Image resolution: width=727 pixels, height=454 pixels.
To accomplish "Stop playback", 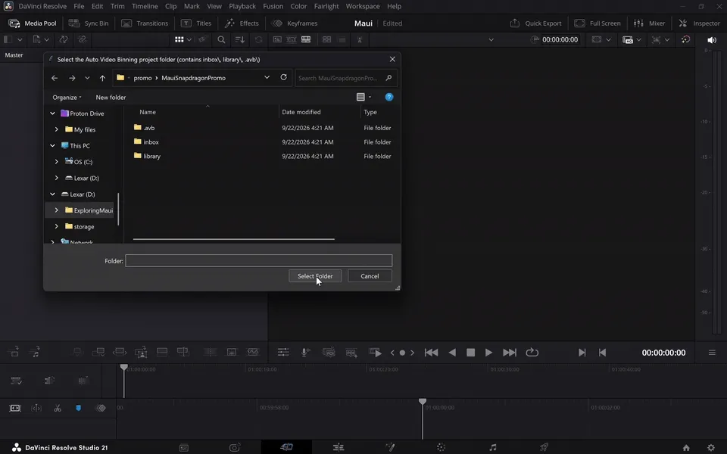I will point(470,353).
